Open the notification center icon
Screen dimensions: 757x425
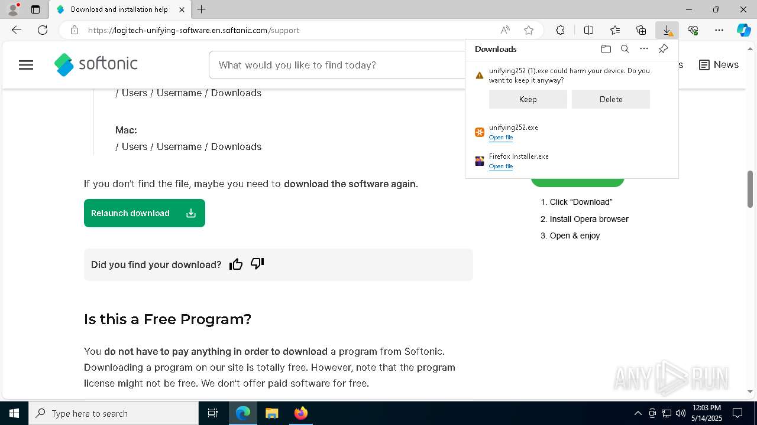click(737, 413)
